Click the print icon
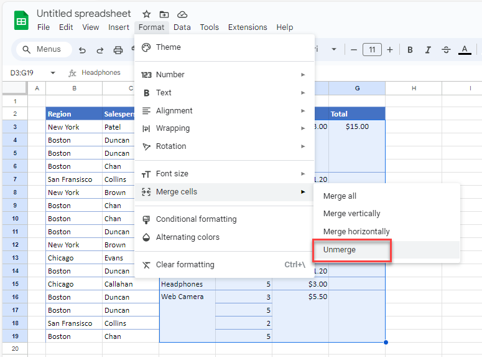 click(x=118, y=50)
